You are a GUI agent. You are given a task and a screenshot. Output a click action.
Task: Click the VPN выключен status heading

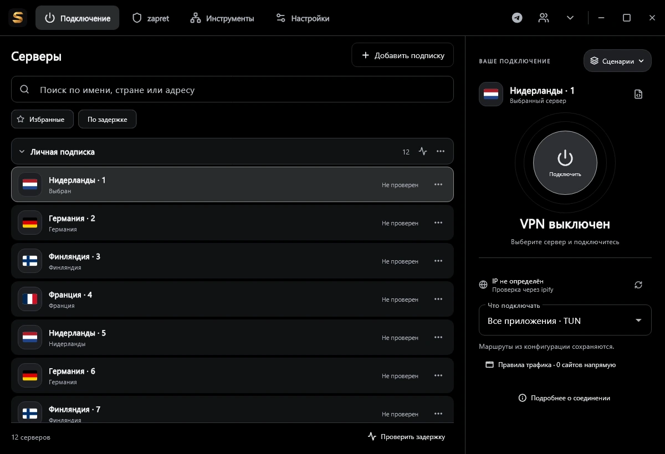[565, 224]
